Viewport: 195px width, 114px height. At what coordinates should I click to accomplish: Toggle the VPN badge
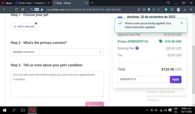click(37, 9)
